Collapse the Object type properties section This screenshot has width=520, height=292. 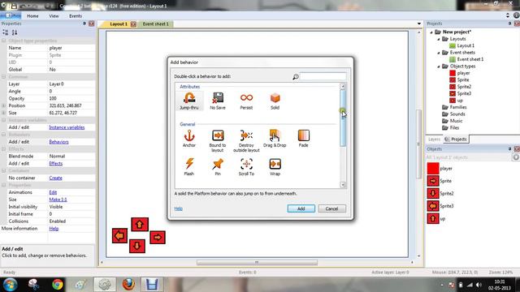pyautogui.click(x=3, y=41)
